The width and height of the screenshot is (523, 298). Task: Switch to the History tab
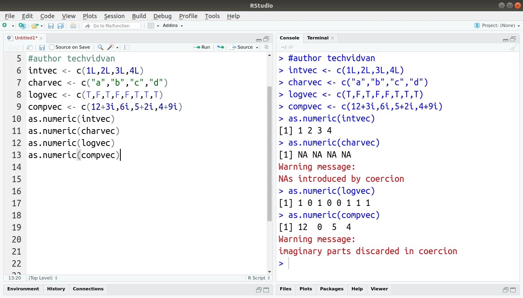tap(56, 289)
